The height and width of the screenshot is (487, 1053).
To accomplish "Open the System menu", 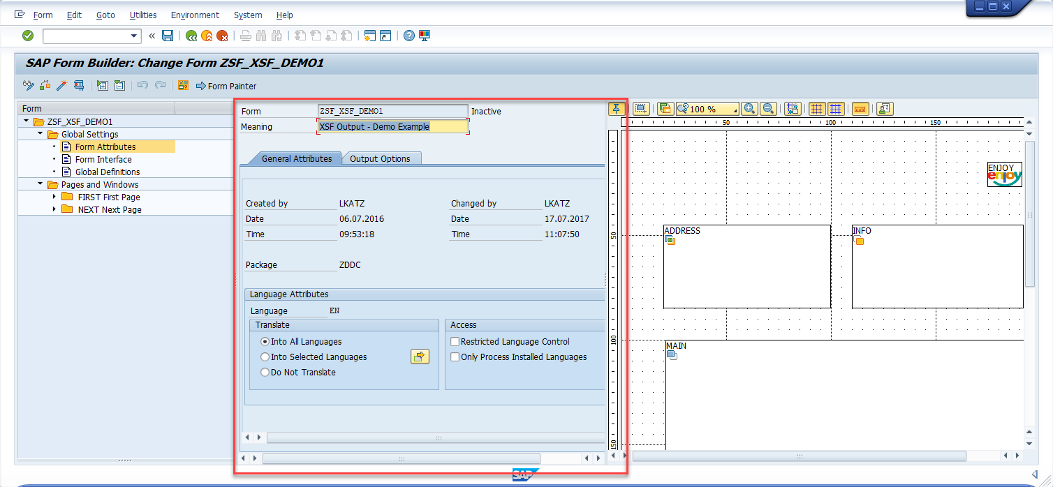I will coord(248,15).
